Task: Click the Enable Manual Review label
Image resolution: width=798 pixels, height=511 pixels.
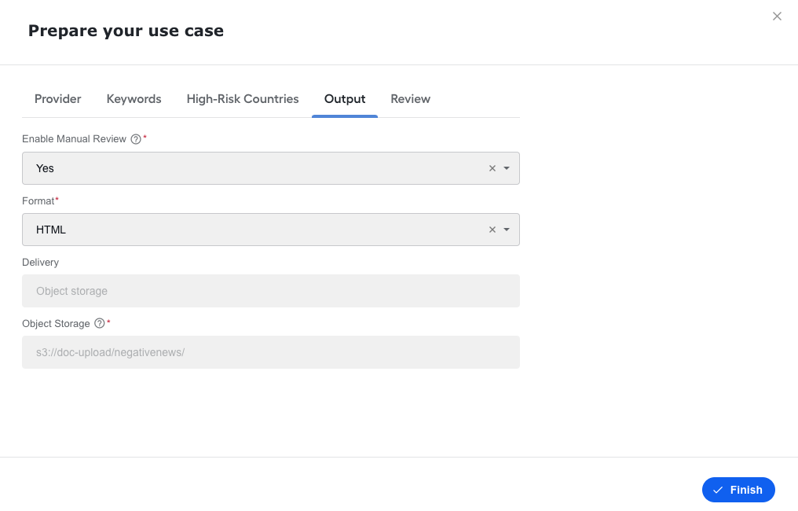Action: pos(75,139)
